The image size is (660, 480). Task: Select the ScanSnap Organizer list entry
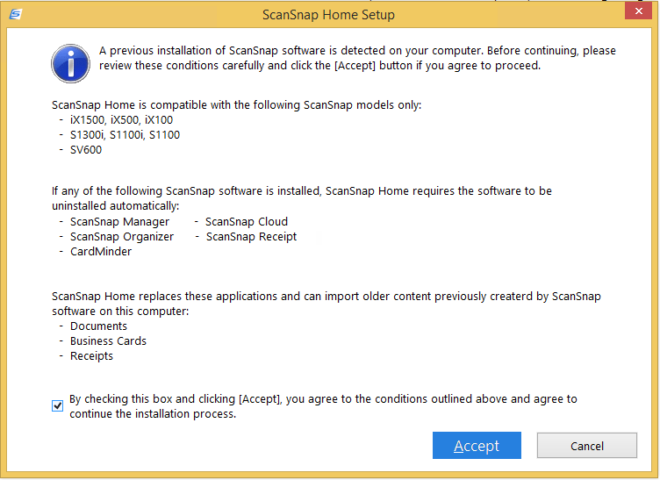point(121,237)
